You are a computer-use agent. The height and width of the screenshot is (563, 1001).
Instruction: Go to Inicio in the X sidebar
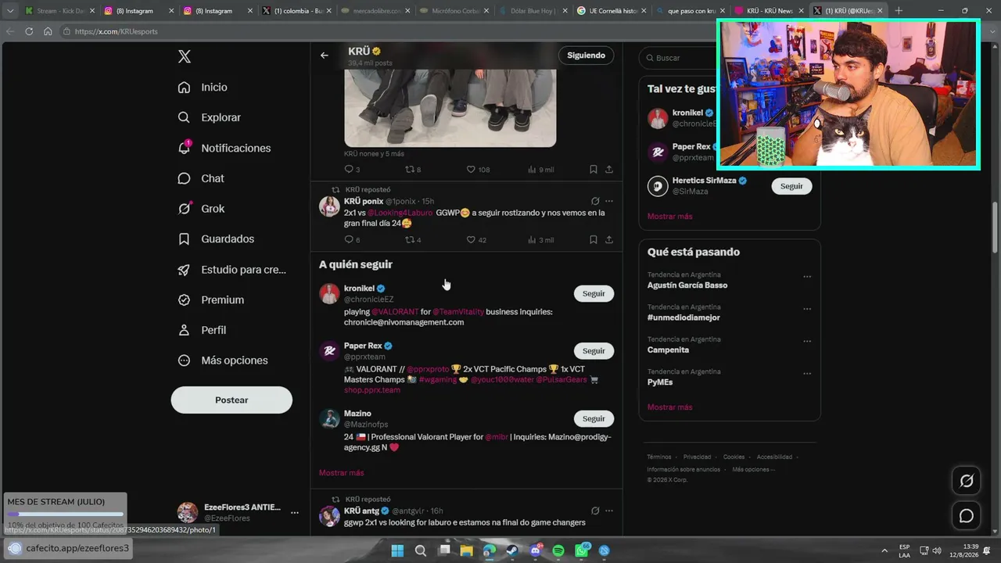(x=203, y=88)
